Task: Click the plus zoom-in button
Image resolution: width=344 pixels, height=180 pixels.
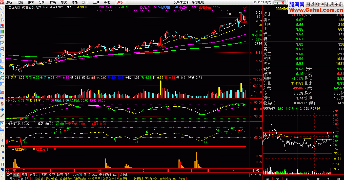Action: click(252, 175)
